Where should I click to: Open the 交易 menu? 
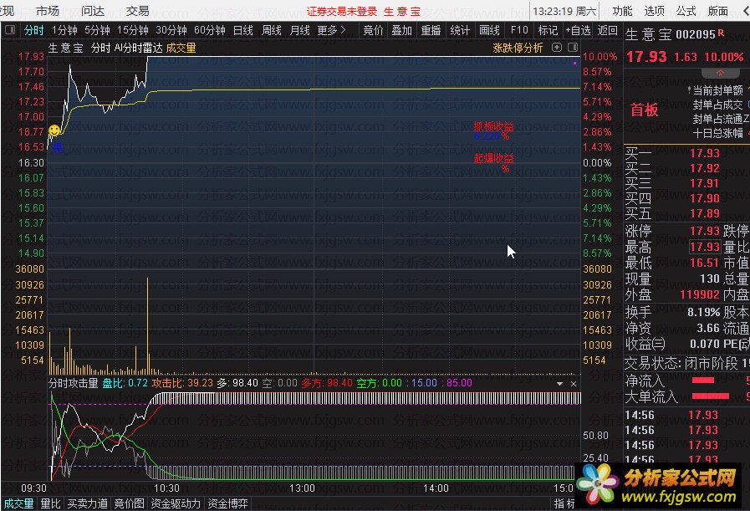(137, 11)
